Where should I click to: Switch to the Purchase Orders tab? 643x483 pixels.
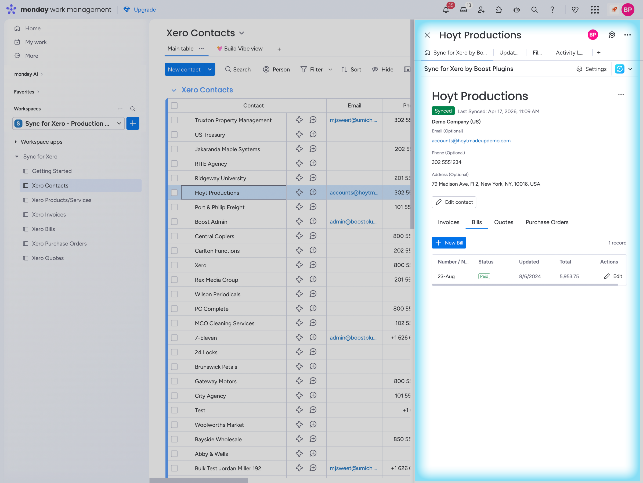tap(547, 222)
